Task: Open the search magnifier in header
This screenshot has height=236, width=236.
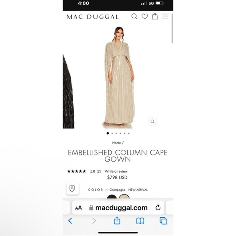Action: [x=134, y=16]
